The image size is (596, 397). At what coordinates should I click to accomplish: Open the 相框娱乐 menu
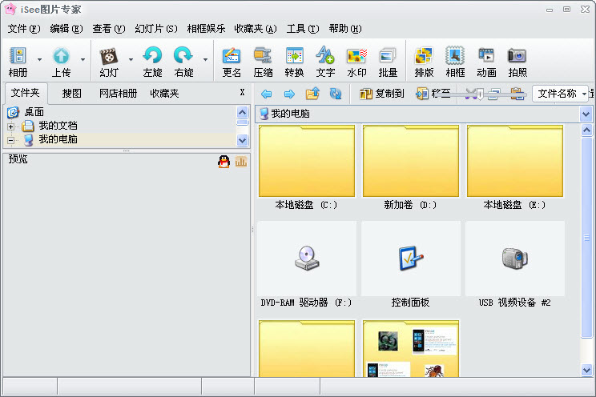point(206,29)
